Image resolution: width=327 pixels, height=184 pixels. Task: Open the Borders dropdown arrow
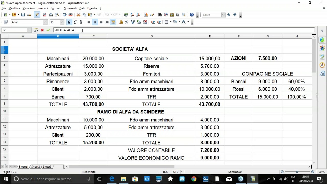click(170, 22)
